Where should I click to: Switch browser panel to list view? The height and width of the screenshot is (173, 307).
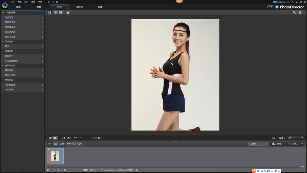click(55, 144)
